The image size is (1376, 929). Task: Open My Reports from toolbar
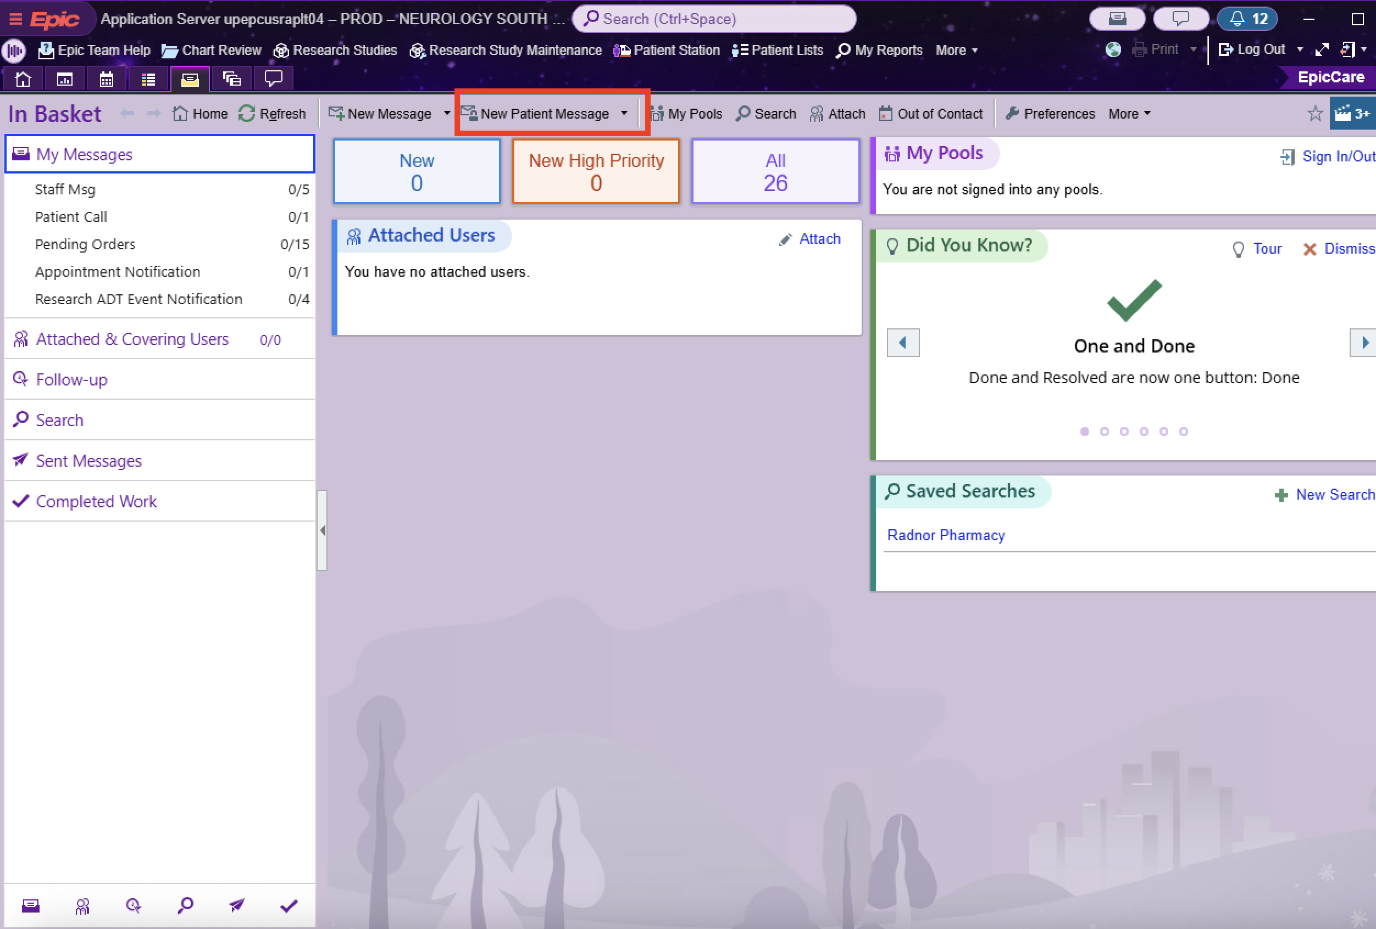tap(879, 51)
